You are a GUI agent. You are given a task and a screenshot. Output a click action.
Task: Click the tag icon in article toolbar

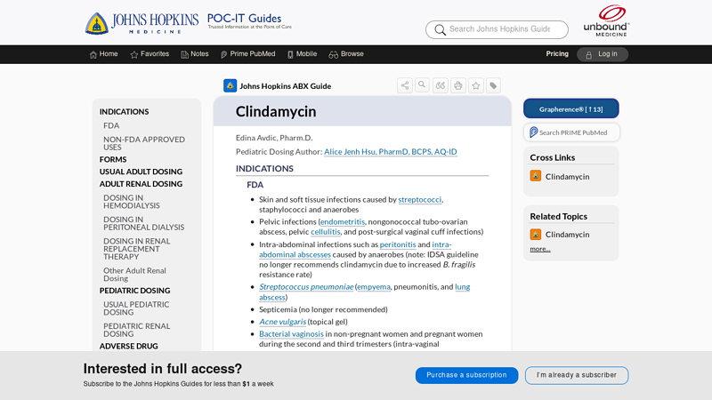coord(493,86)
